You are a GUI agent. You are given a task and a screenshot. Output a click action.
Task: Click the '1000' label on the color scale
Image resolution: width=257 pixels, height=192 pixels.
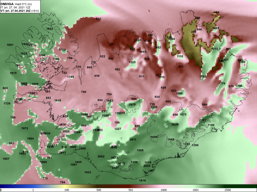point(163,190)
